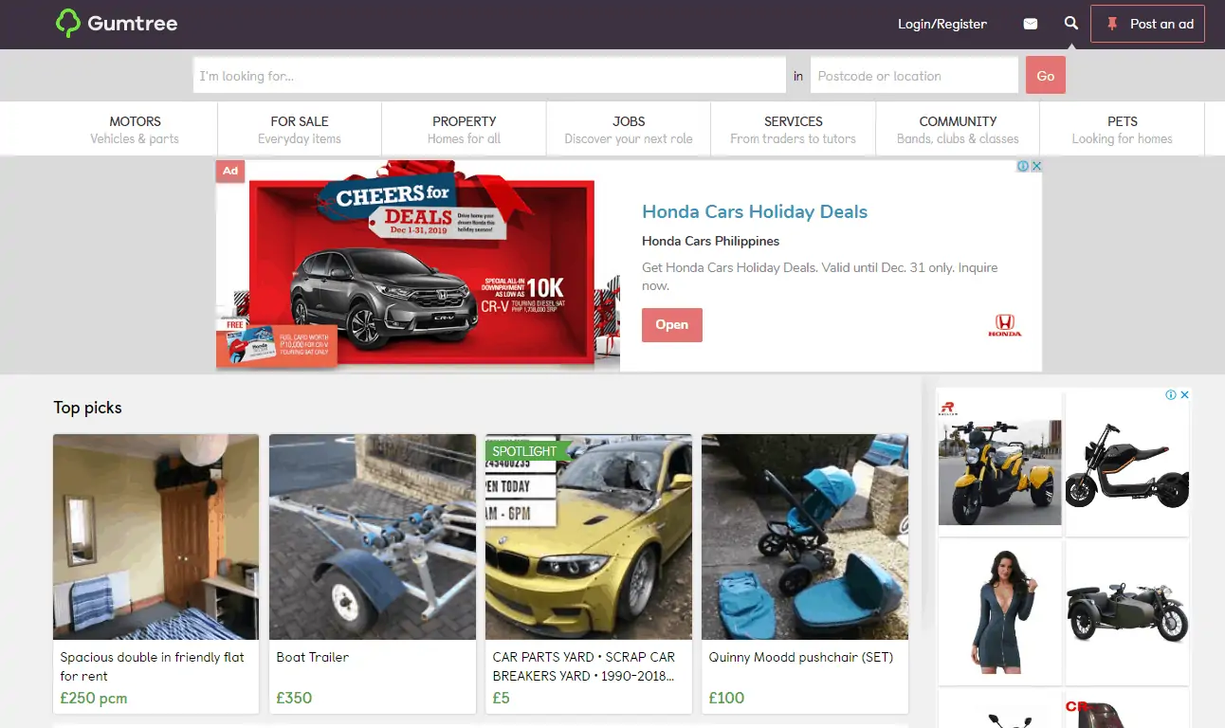This screenshot has height=728, width=1225.
Task: Click "Quinny Moodd pushchair (SET)" title
Action: 801,657
